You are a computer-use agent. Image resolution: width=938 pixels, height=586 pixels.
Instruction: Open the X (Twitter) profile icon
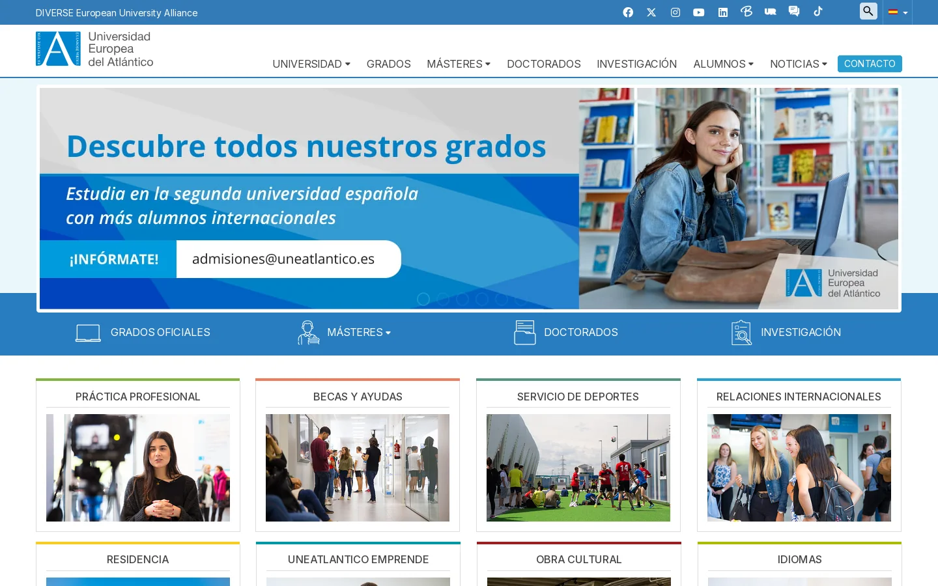pos(651,12)
